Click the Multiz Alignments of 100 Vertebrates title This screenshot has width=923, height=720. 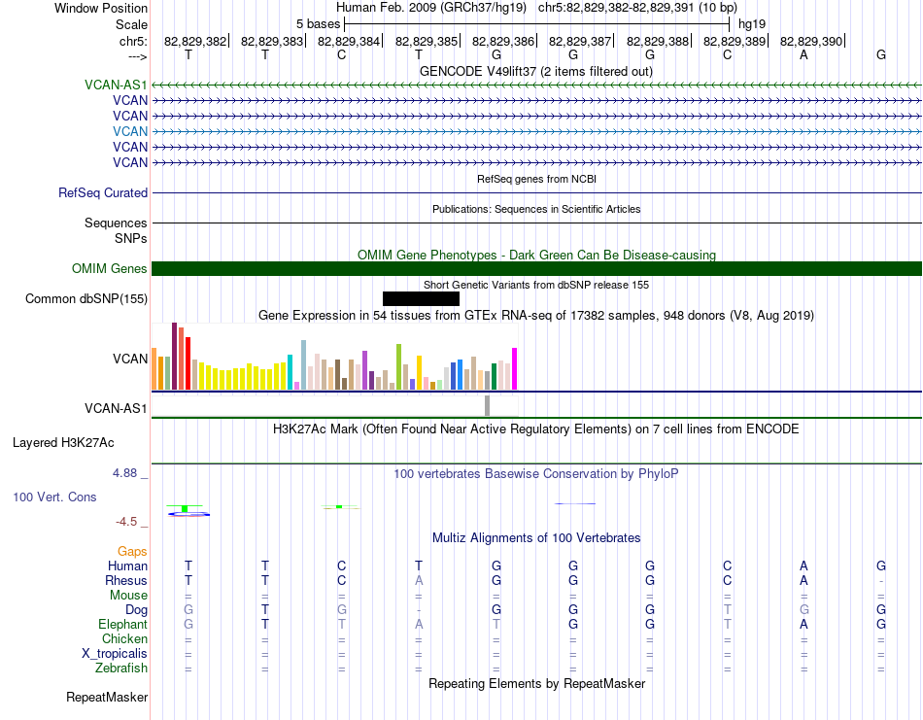tap(536, 537)
